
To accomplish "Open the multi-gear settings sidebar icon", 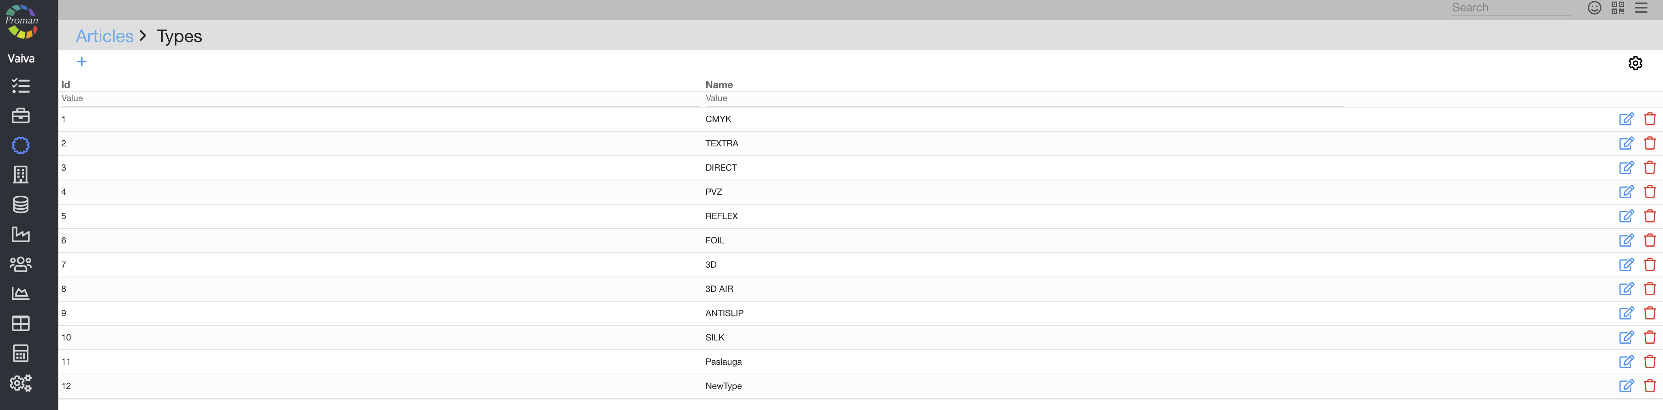I will click(21, 383).
